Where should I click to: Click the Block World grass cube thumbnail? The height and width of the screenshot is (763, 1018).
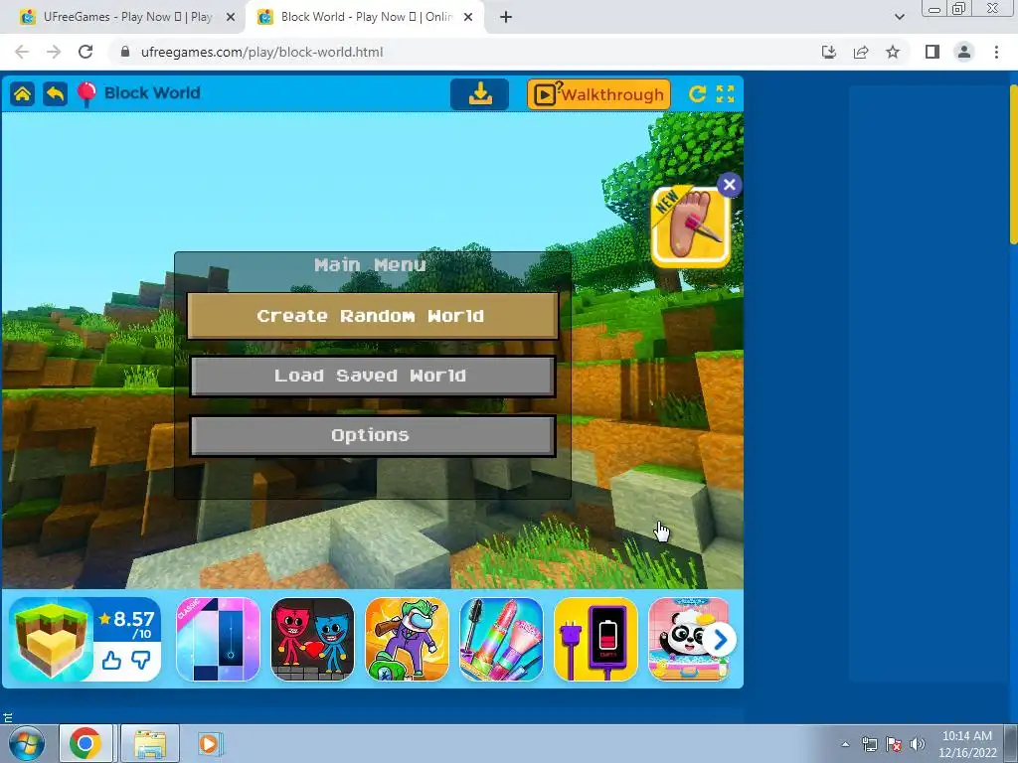(x=51, y=640)
